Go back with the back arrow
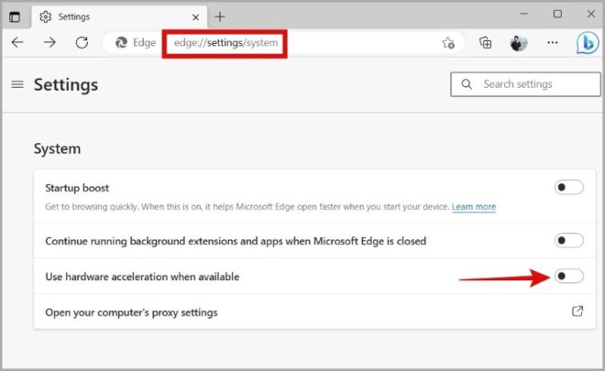The height and width of the screenshot is (371, 605). [17, 42]
